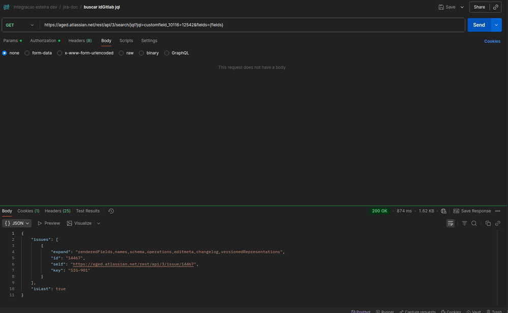This screenshot has height=313, width=508.
Task: Expand the Save options arrow
Action: (462, 7)
